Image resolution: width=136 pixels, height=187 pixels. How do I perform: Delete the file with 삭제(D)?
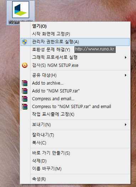[x=75, y=161]
